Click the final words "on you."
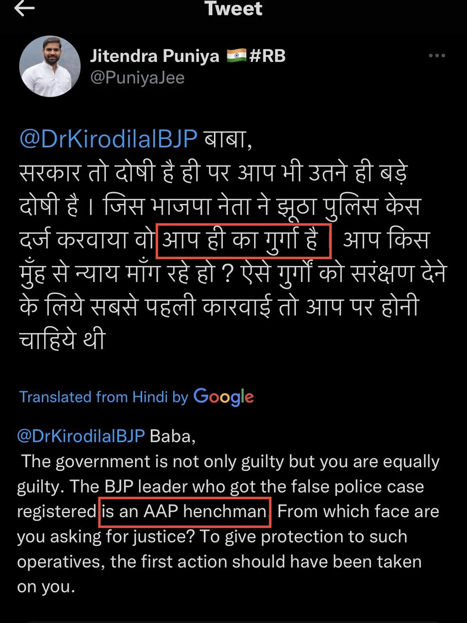This screenshot has height=623, width=467. click(x=46, y=587)
